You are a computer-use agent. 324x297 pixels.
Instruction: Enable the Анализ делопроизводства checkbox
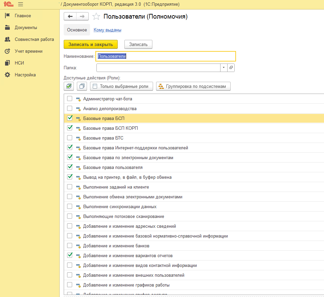(70, 108)
